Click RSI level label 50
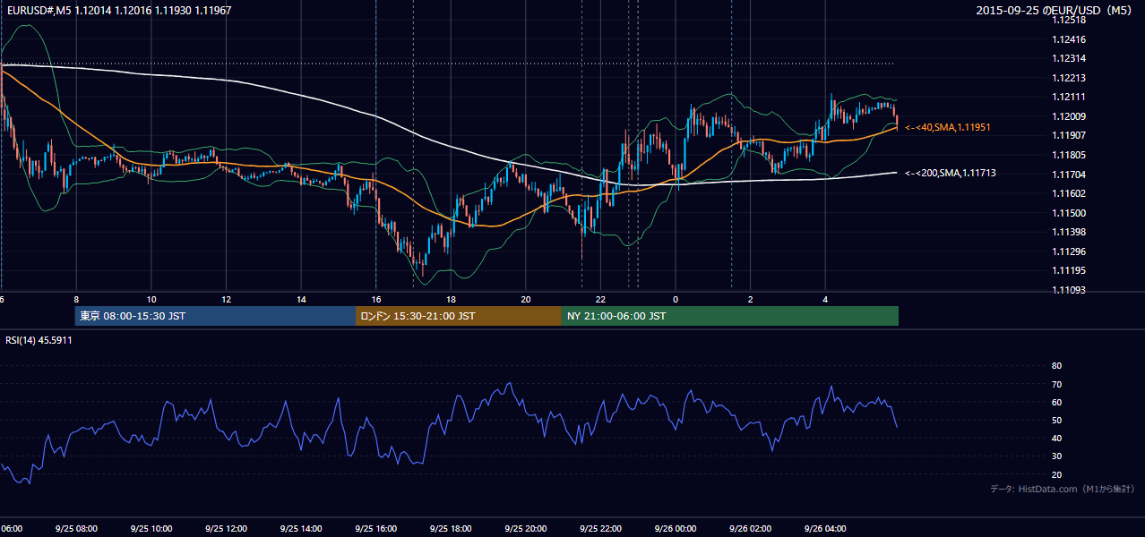The width and height of the screenshot is (1145, 537). [x=1056, y=420]
